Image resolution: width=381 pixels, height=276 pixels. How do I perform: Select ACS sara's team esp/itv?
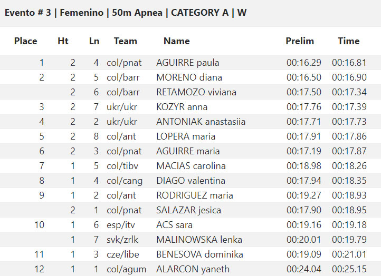(120, 225)
